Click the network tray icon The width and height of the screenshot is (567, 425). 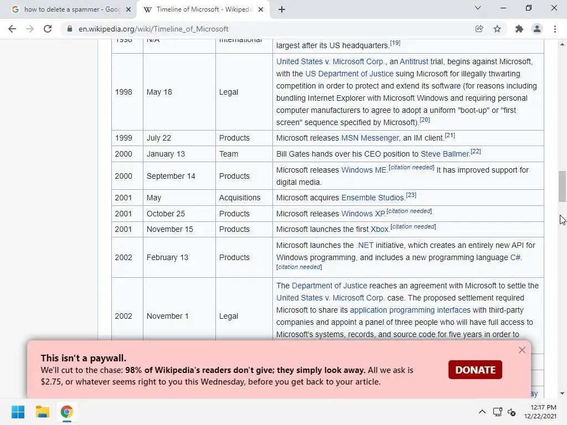[498, 412]
